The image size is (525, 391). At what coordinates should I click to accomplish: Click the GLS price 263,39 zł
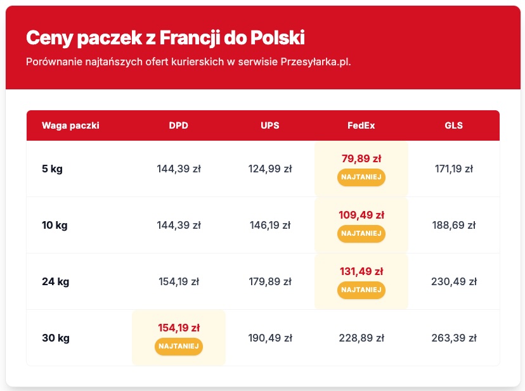454,338
